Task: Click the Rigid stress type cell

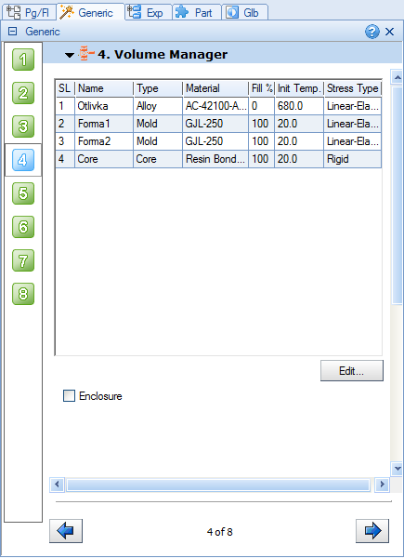Action: (353, 159)
